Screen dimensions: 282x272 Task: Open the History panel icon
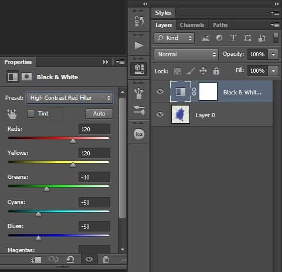139,21
